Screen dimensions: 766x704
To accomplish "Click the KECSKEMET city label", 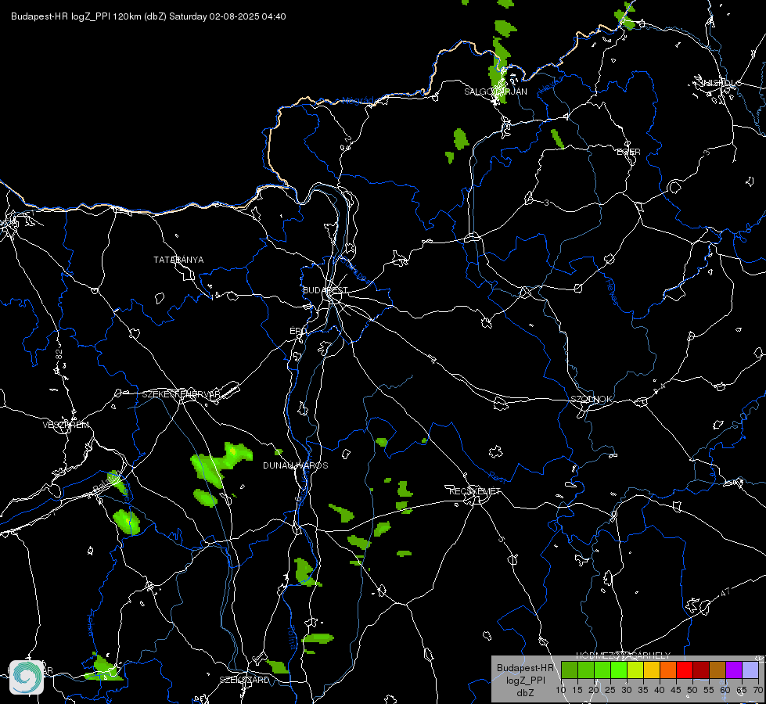I will click(x=475, y=491).
